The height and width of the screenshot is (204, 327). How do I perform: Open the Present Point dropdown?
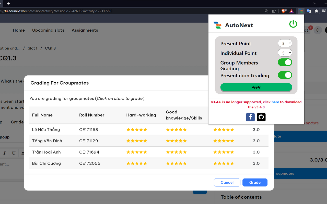pyautogui.click(x=285, y=43)
